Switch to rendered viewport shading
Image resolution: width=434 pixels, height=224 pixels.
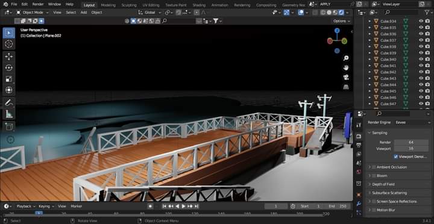click(x=341, y=13)
